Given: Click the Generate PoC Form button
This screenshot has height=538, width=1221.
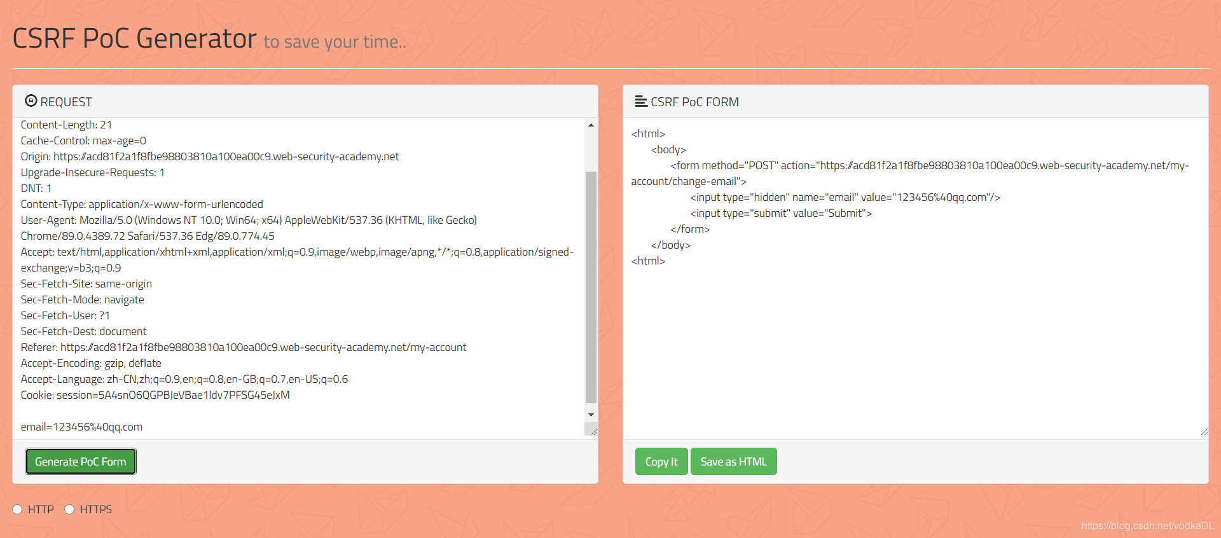Looking at the screenshot, I should [81, 462].
